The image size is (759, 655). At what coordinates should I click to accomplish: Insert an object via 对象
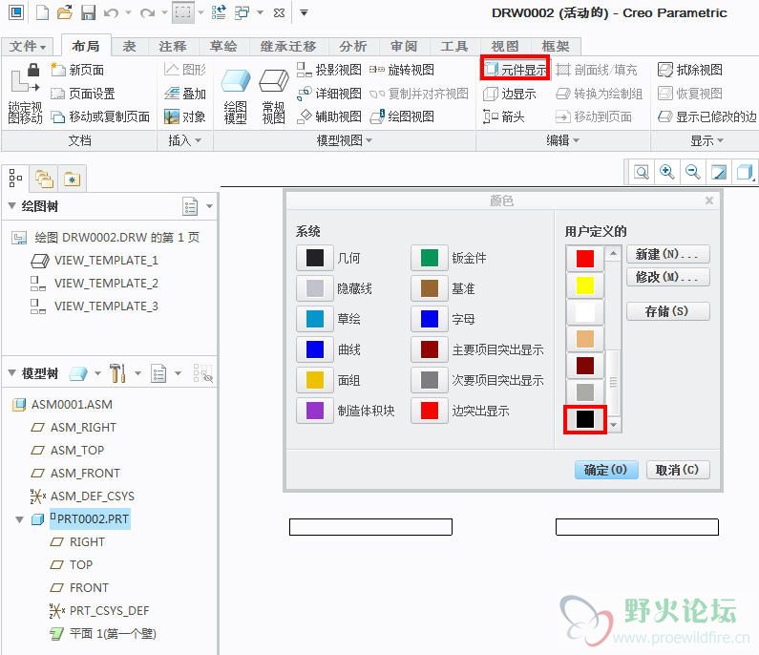point(185,116)
